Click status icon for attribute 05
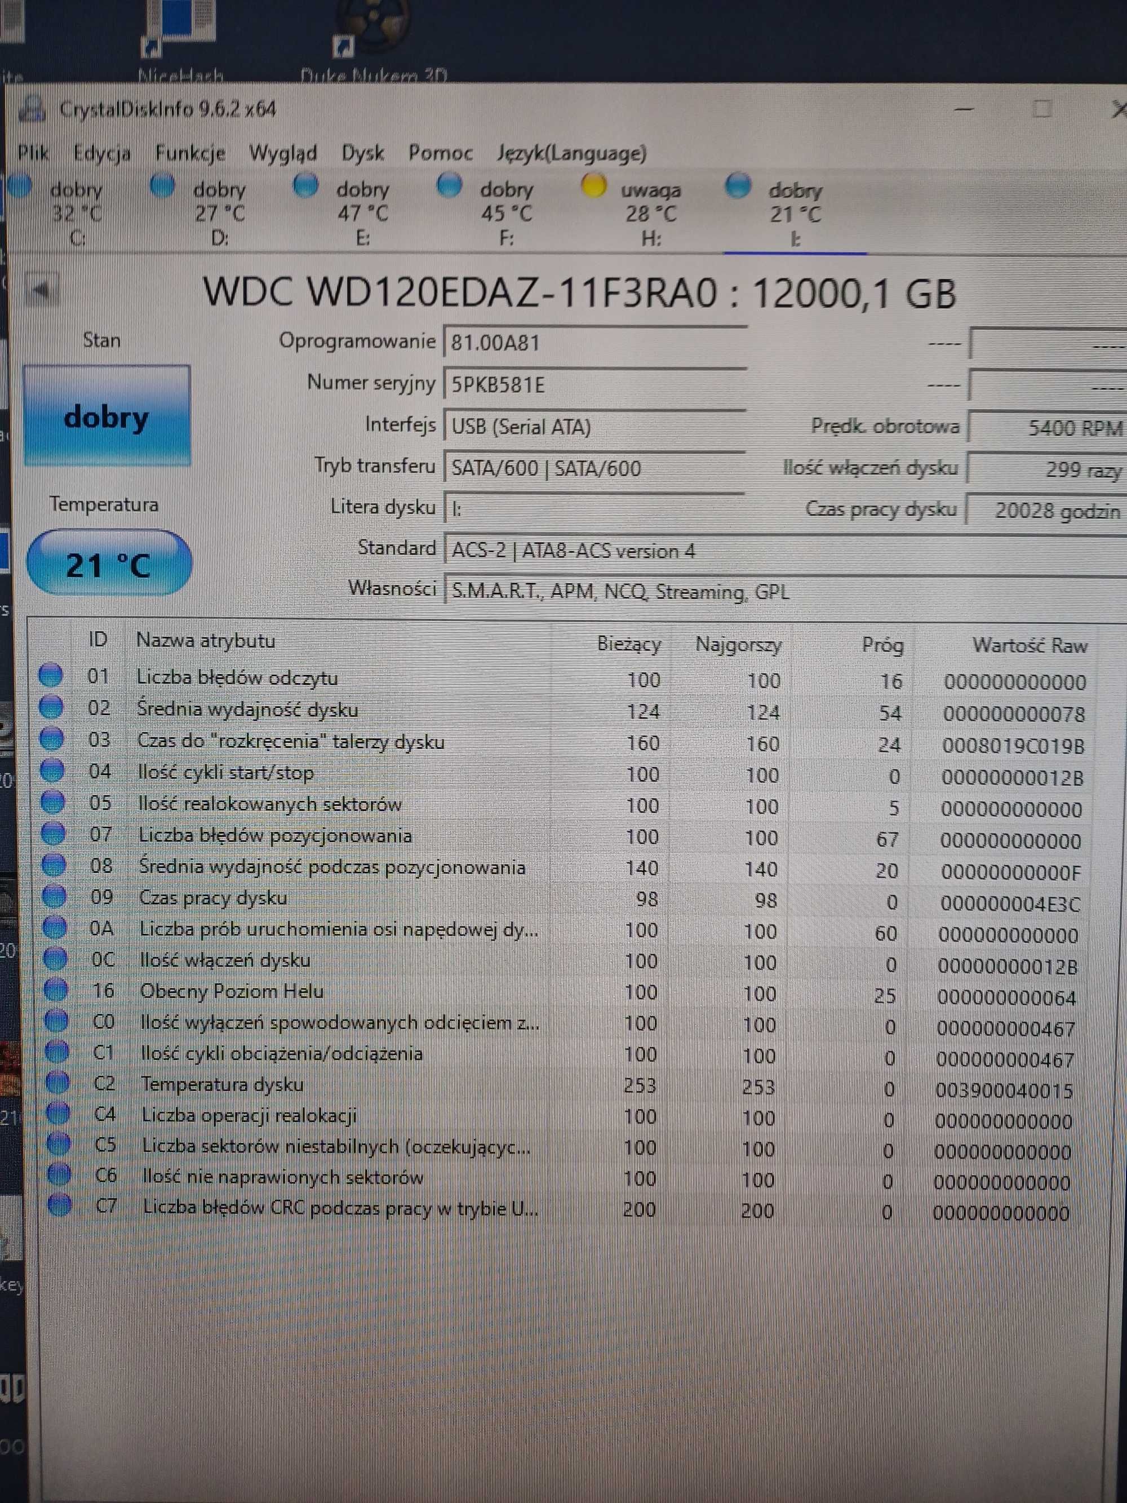 53,801
